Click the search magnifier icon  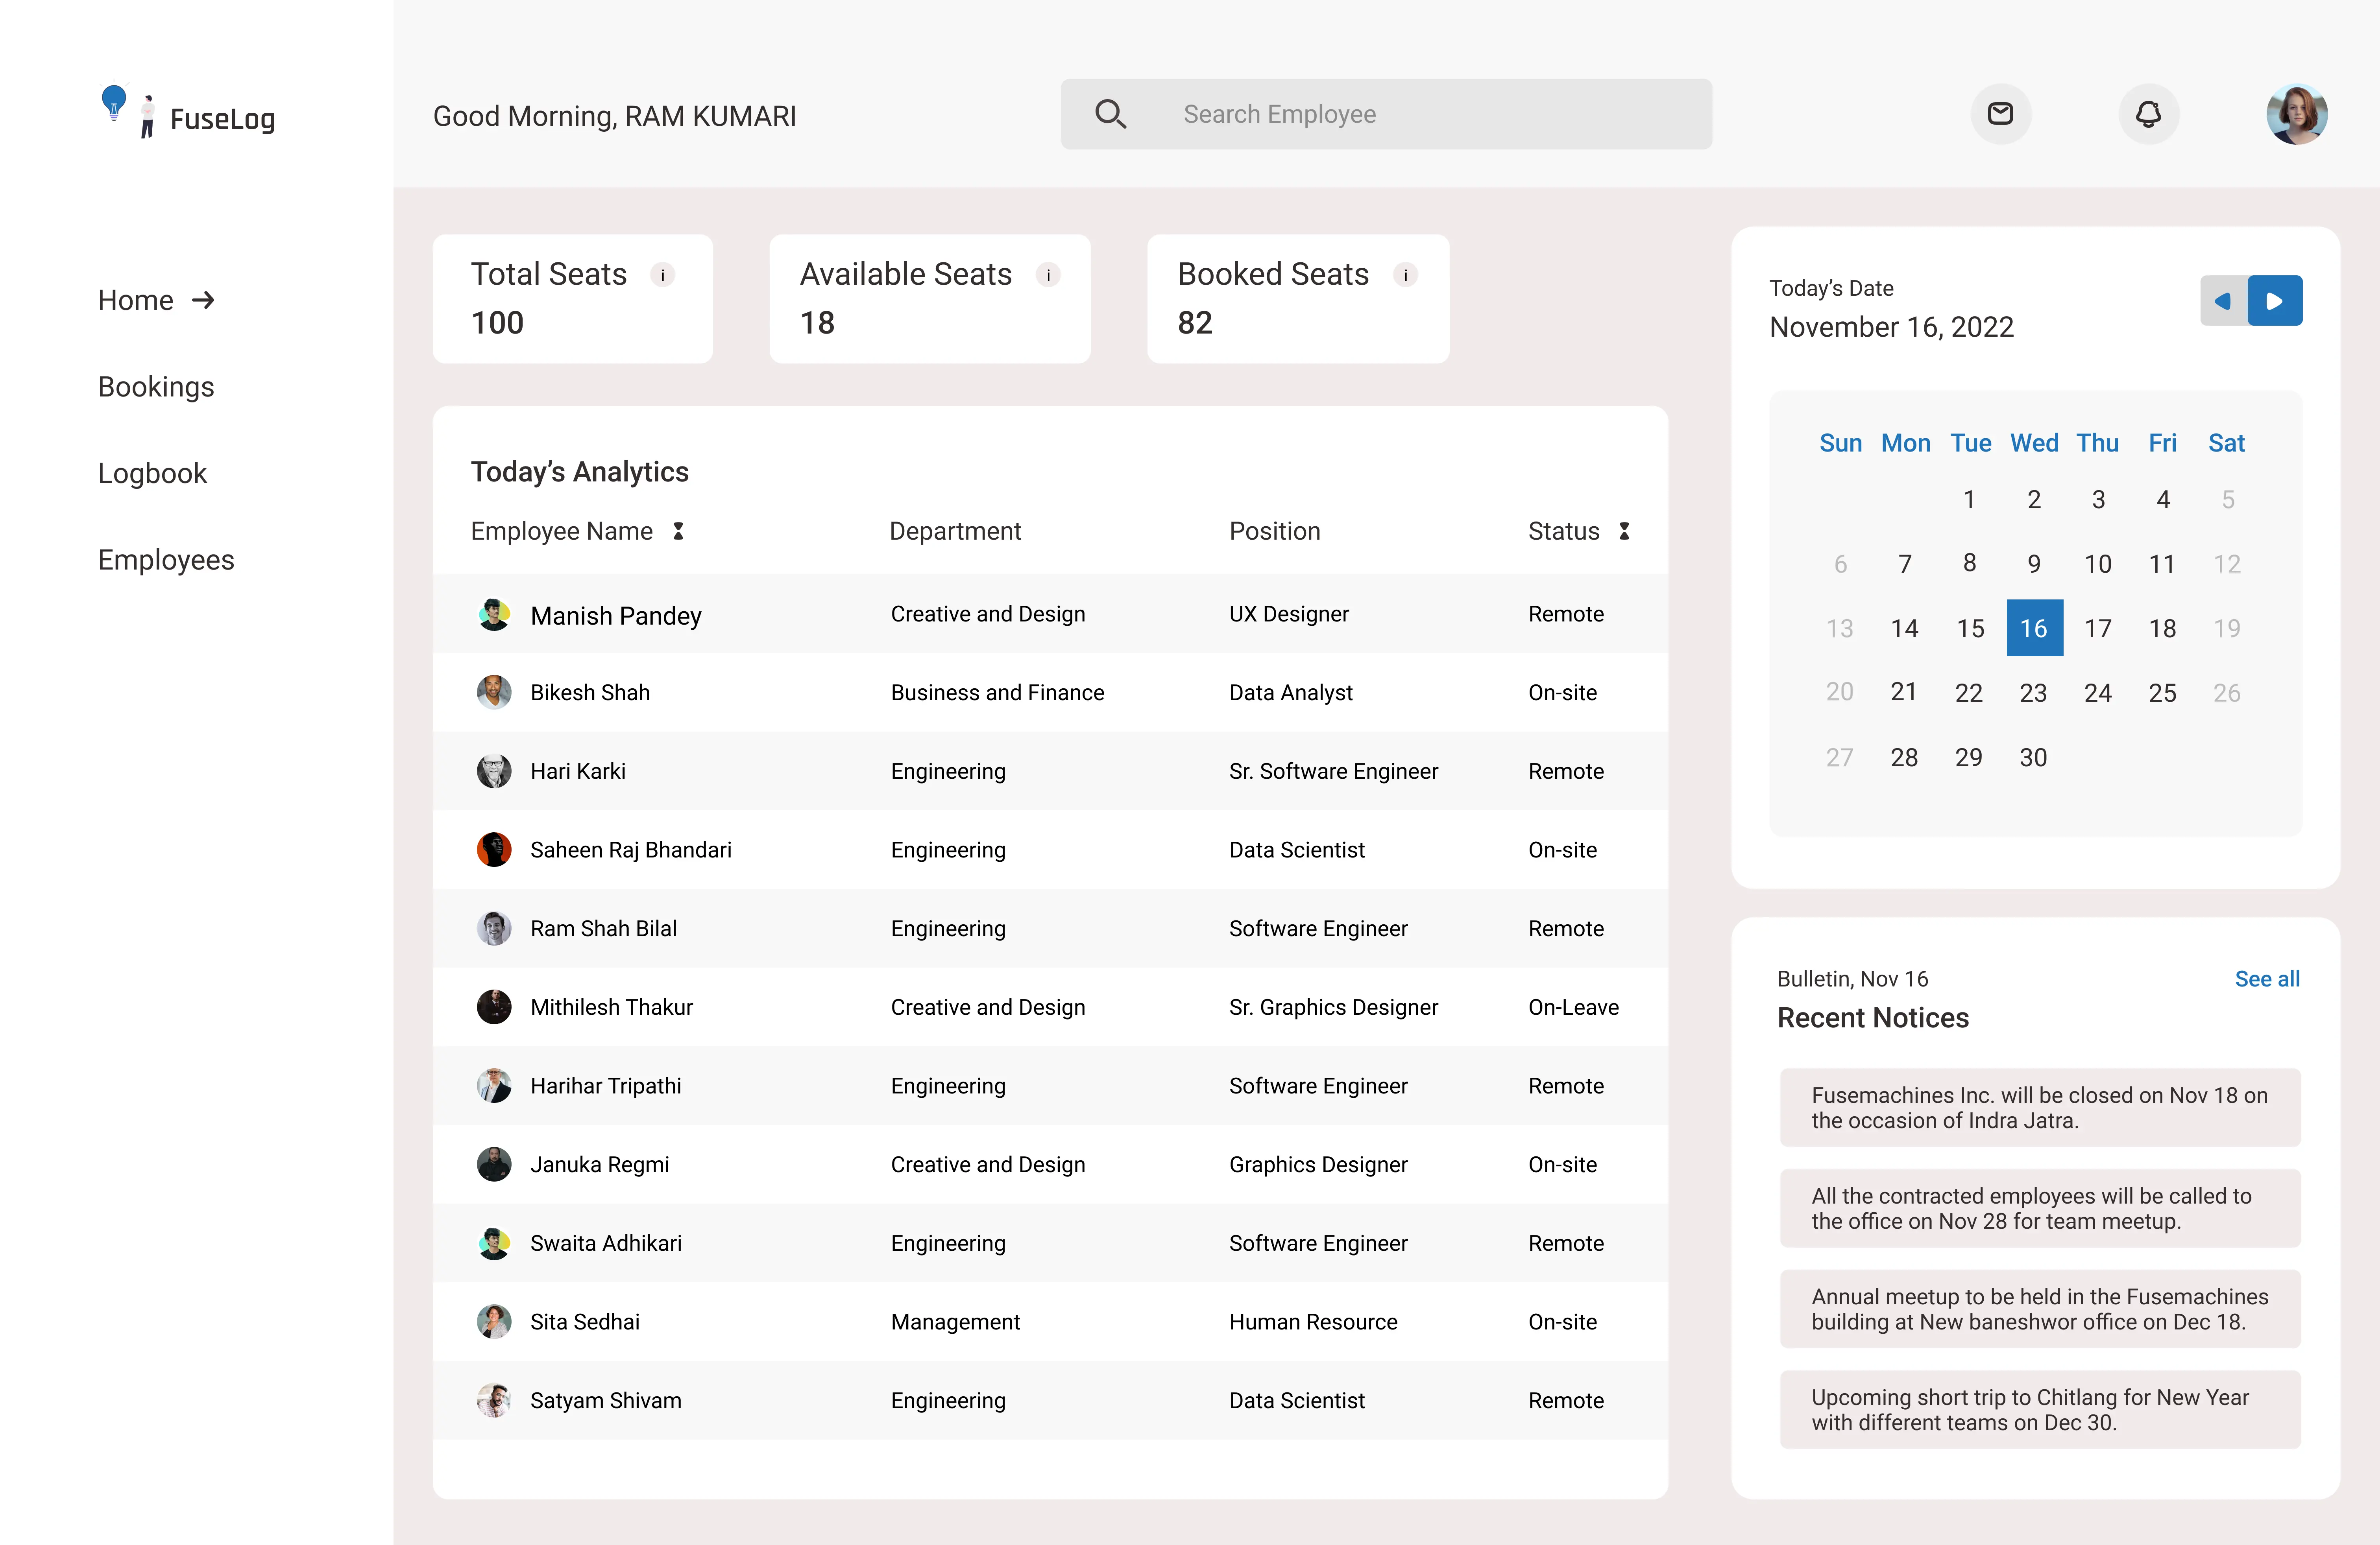(x=1110, y=114)
